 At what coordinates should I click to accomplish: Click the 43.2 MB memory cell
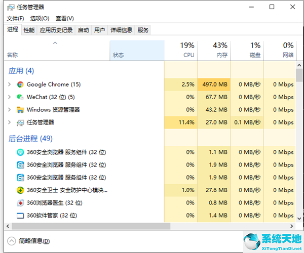214,110
